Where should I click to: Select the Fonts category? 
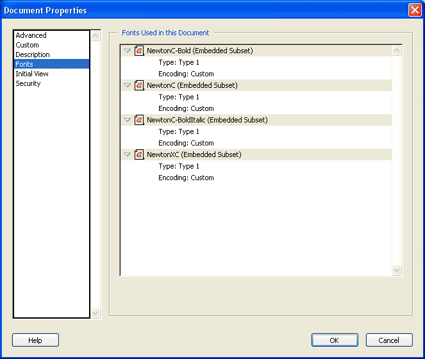point(51,64)
